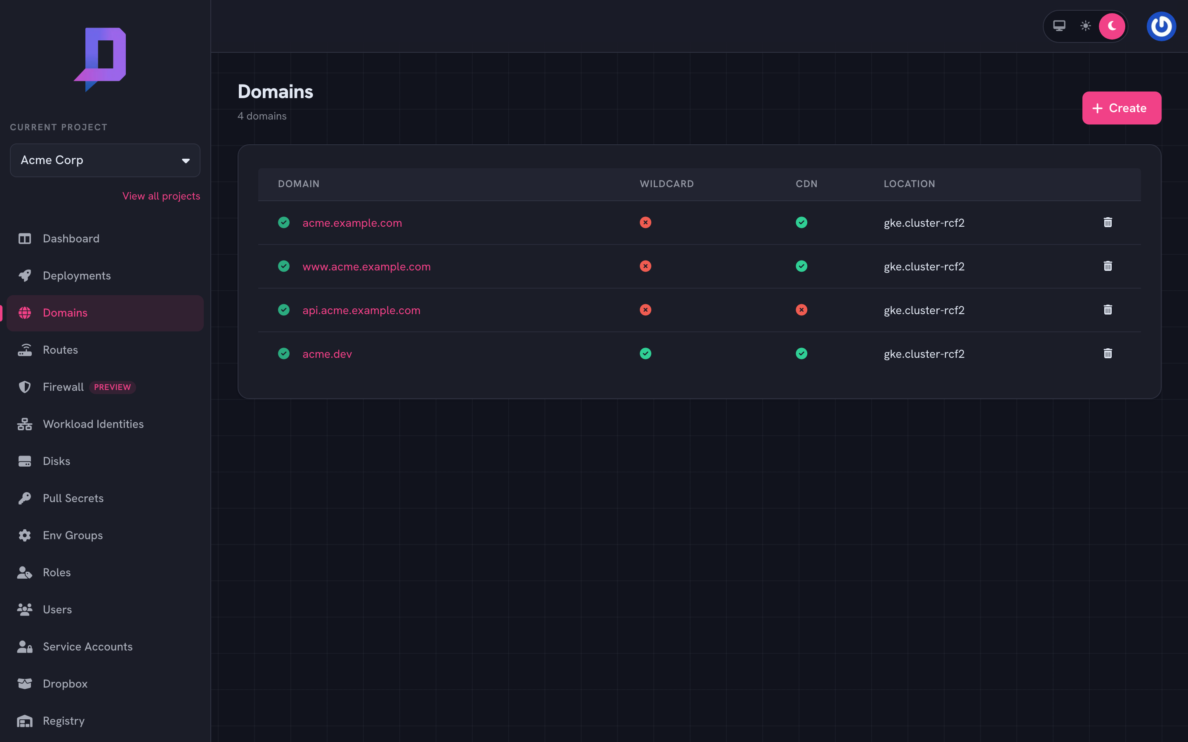Open Routes menu item
The height and width of the screenshot is (742, 1188).
pos(105,350)
